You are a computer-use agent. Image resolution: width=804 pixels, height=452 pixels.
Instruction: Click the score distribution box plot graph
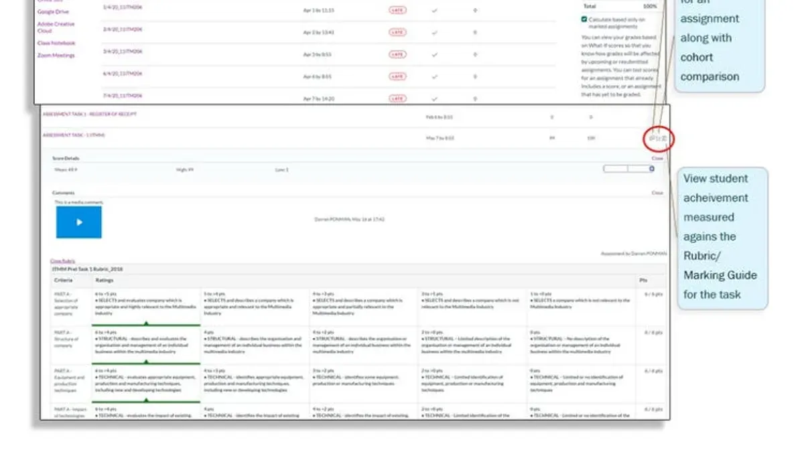tap(628, 169)
